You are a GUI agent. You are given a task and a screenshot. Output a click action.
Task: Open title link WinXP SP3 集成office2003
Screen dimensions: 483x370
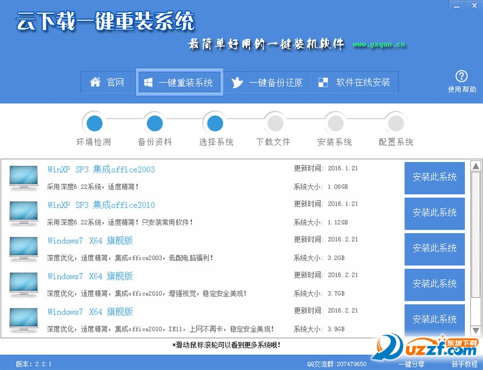tap(101, 169)
